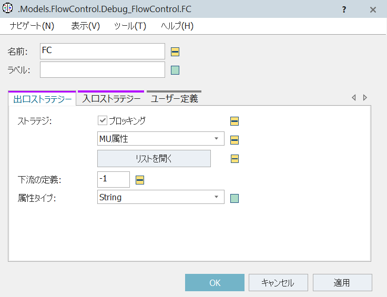Image resolution: width=387 pixels, height=297 pixels.
Task: Click the empty ラベル input field
Action: pyautogui.click(x=103, y=70)
